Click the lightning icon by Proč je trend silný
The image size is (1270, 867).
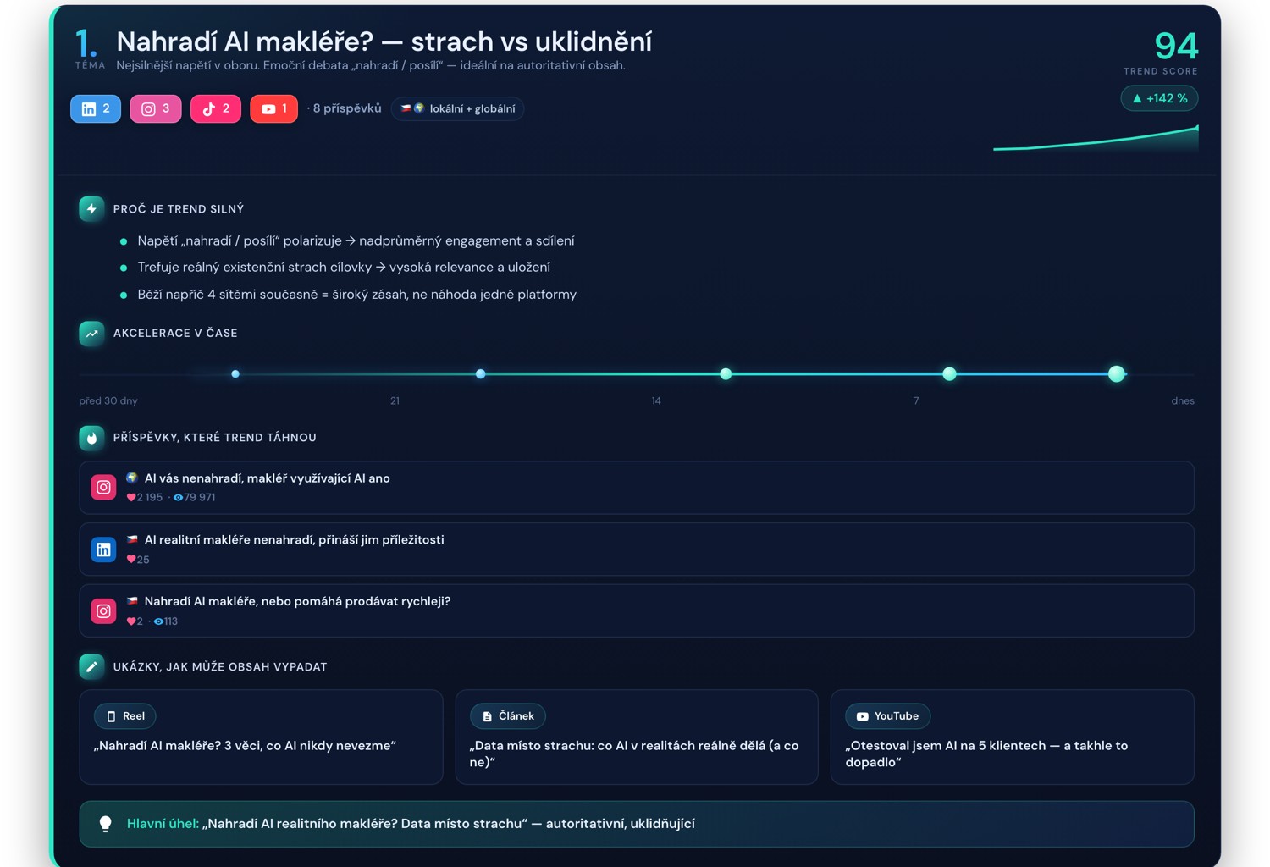pos(91,208)
